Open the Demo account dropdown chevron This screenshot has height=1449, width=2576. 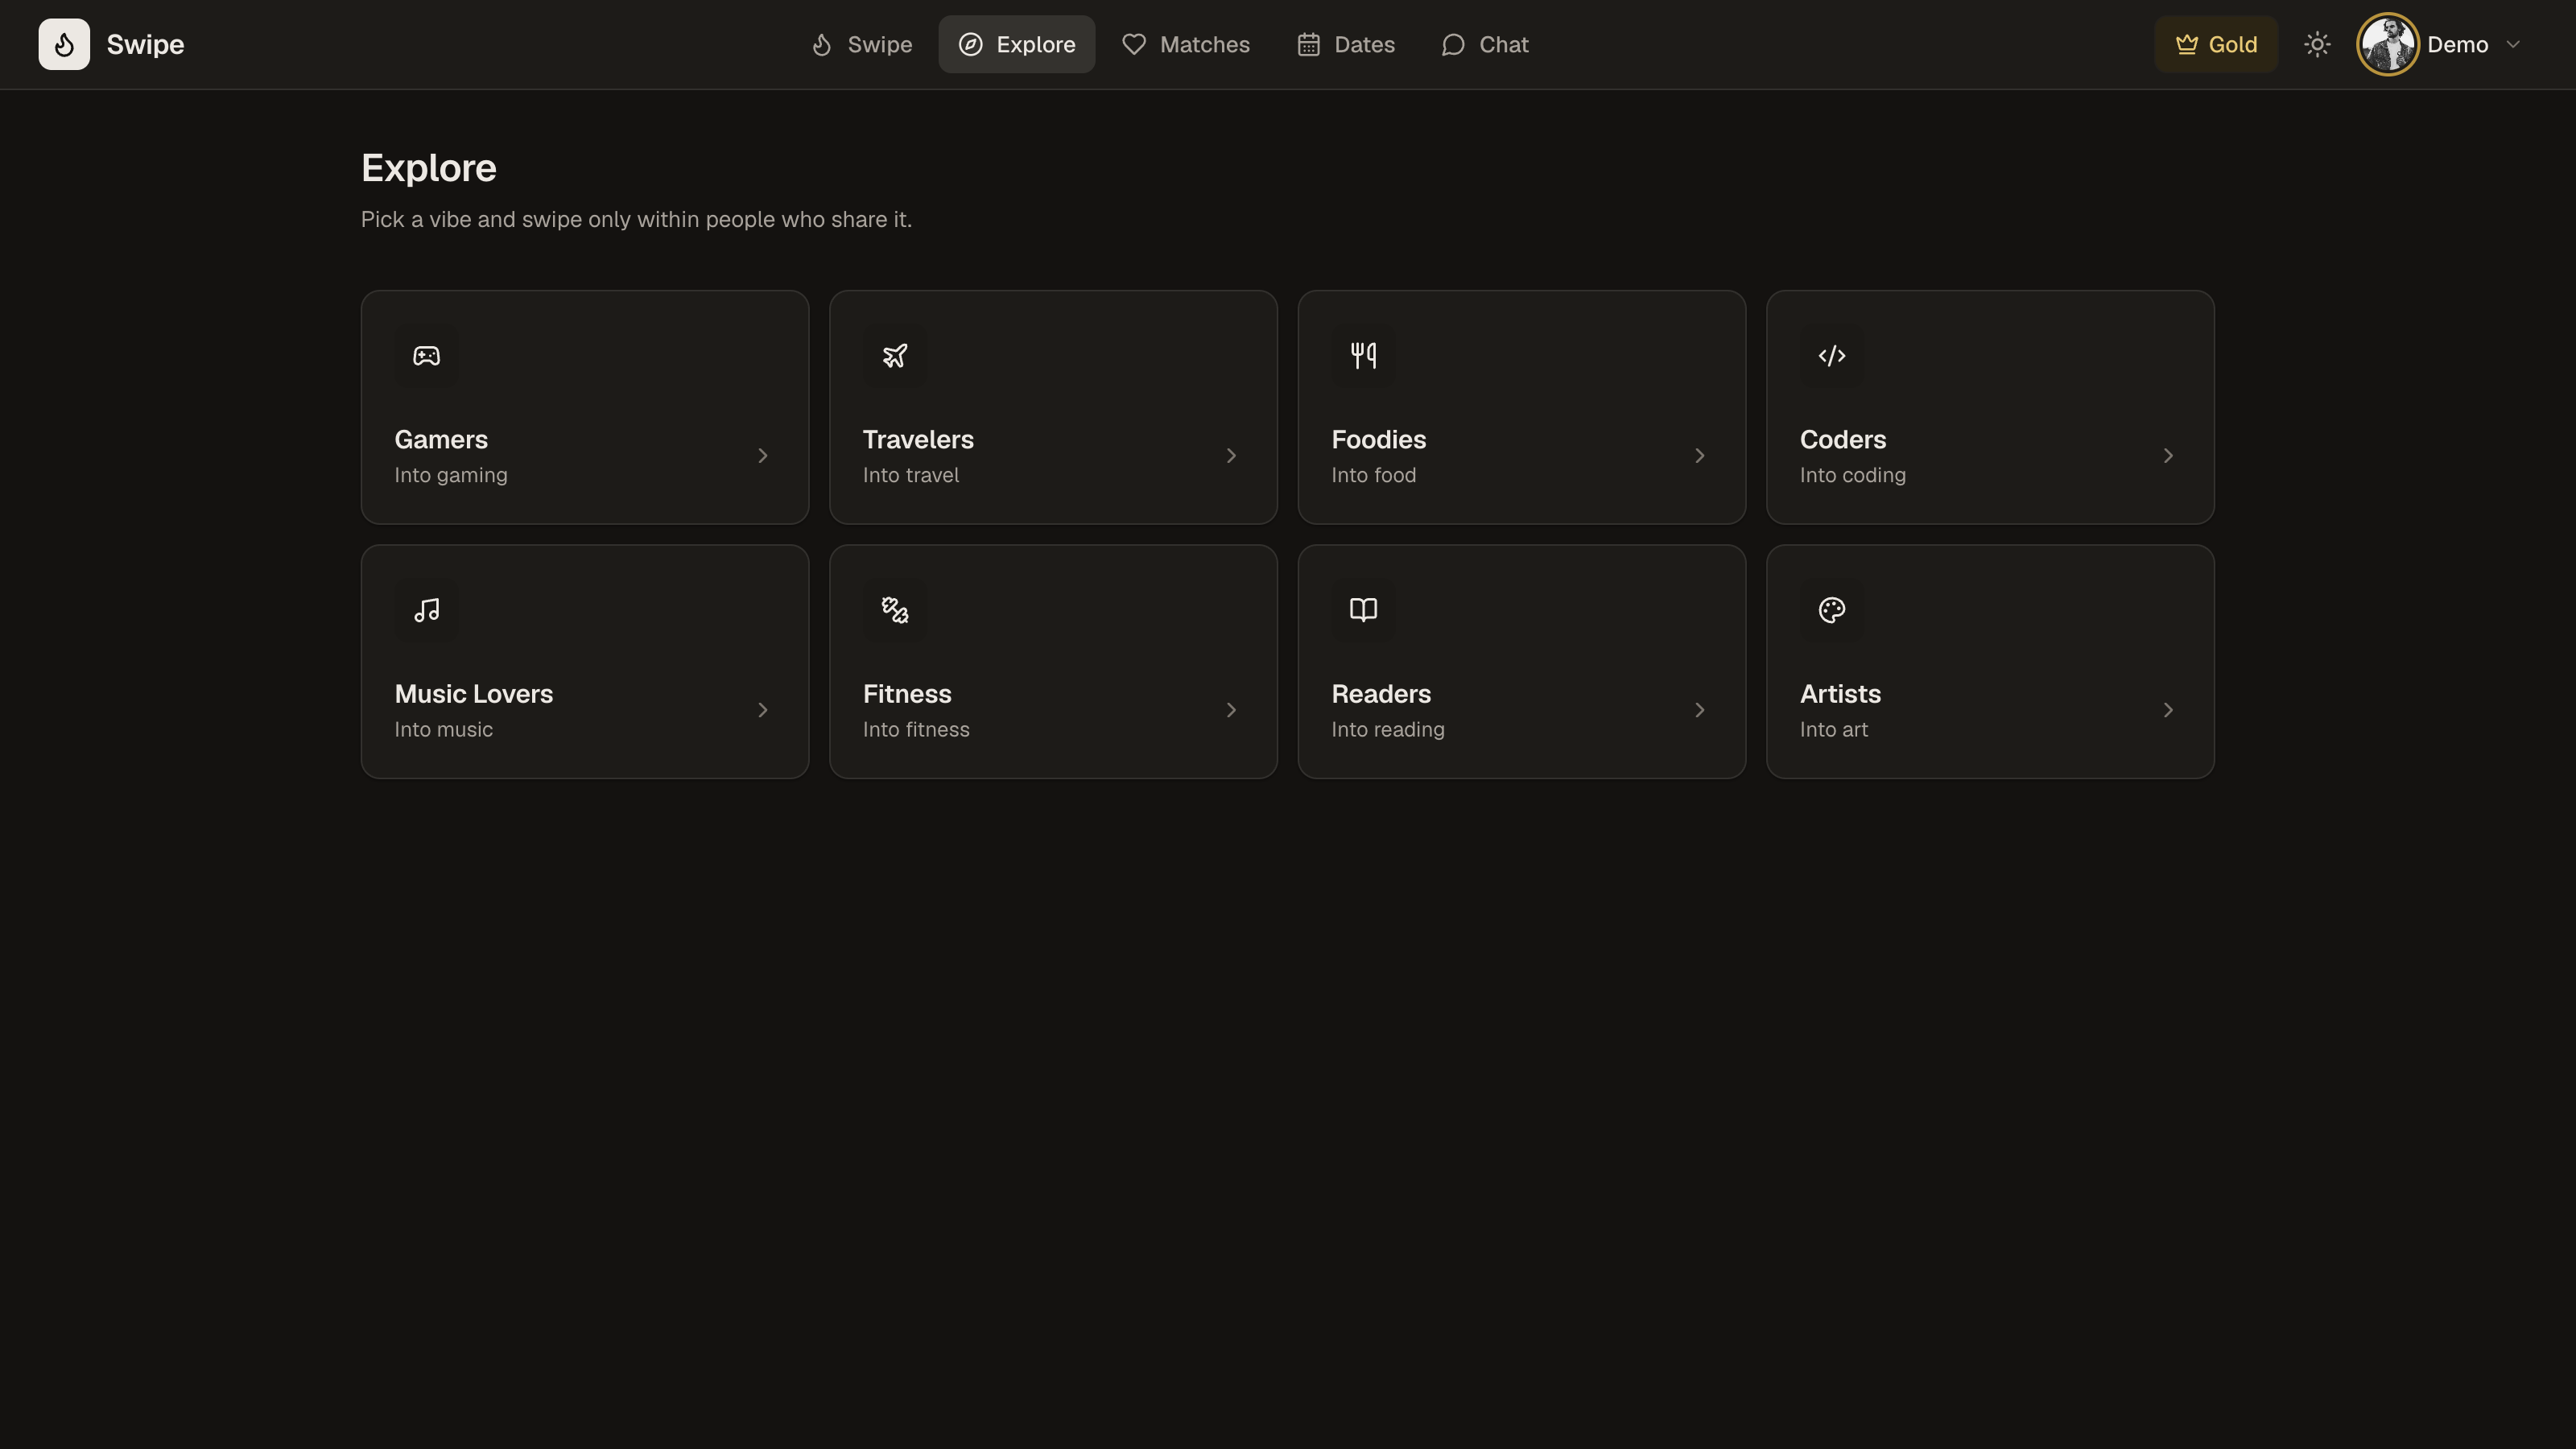tap(2513, 44)
